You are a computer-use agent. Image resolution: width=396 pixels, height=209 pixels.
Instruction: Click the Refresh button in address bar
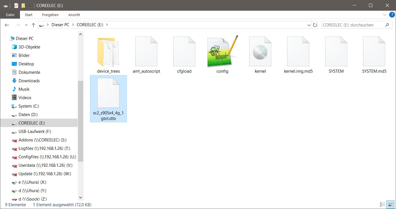tap(315, 25)
